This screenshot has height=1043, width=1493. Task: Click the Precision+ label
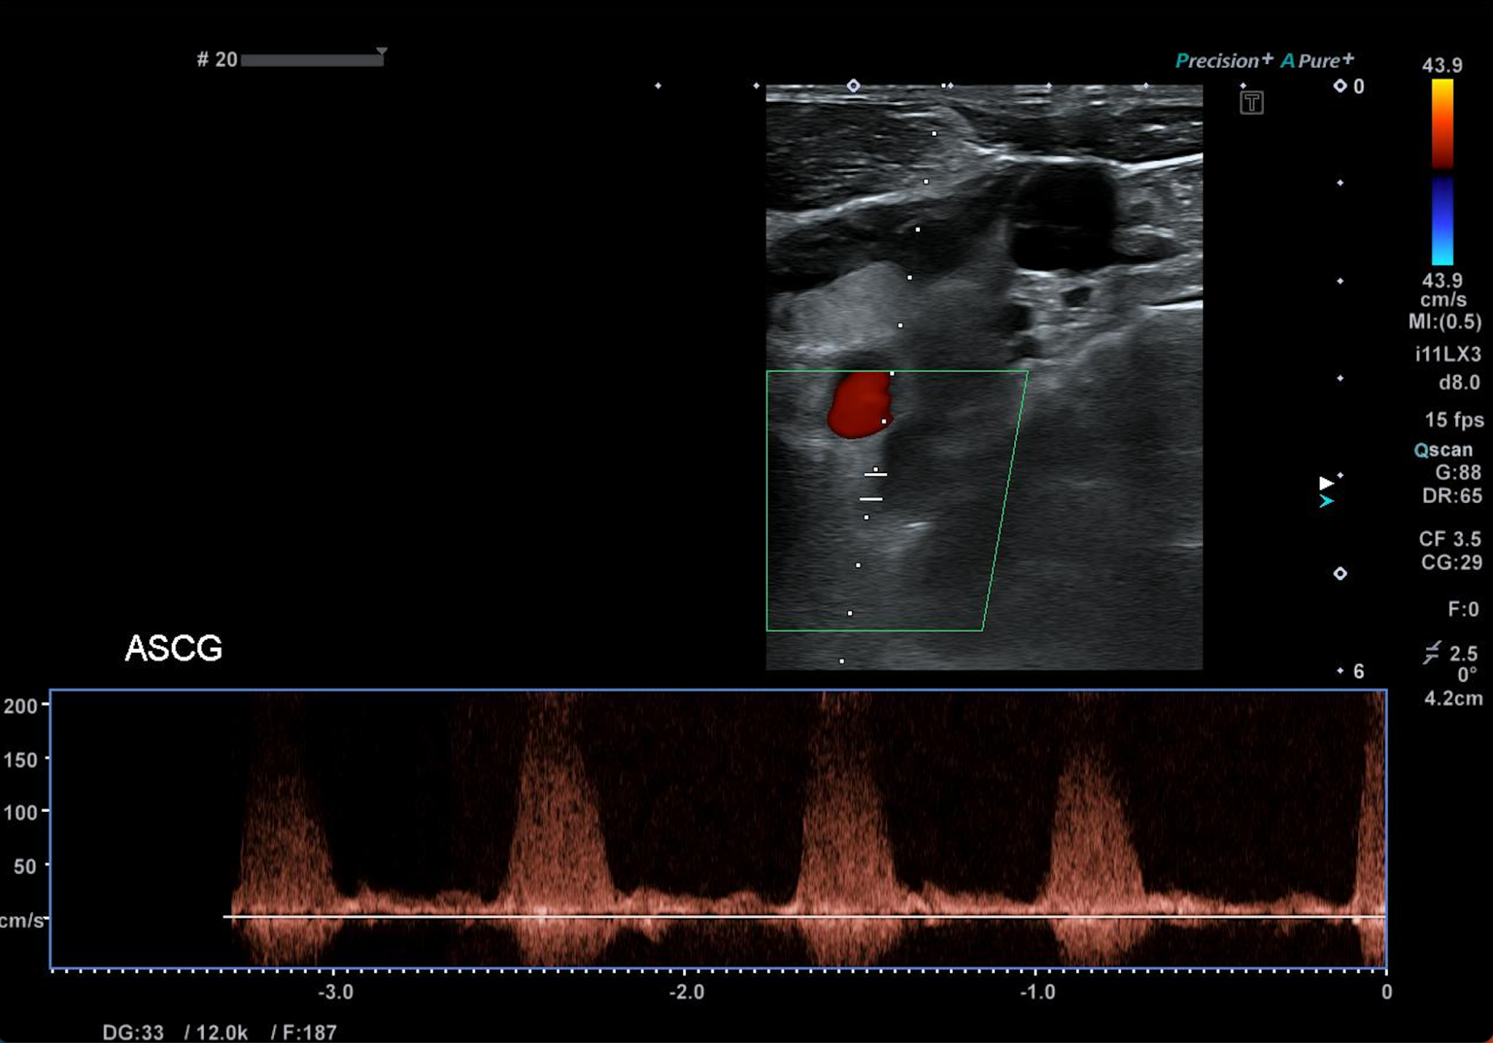pyautogui.click(x=1223, y=60)
